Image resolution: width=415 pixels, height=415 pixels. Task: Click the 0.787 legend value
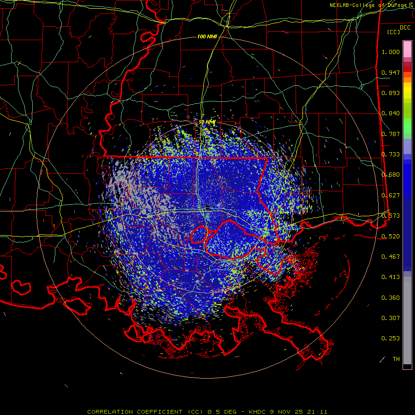point(391,134)
